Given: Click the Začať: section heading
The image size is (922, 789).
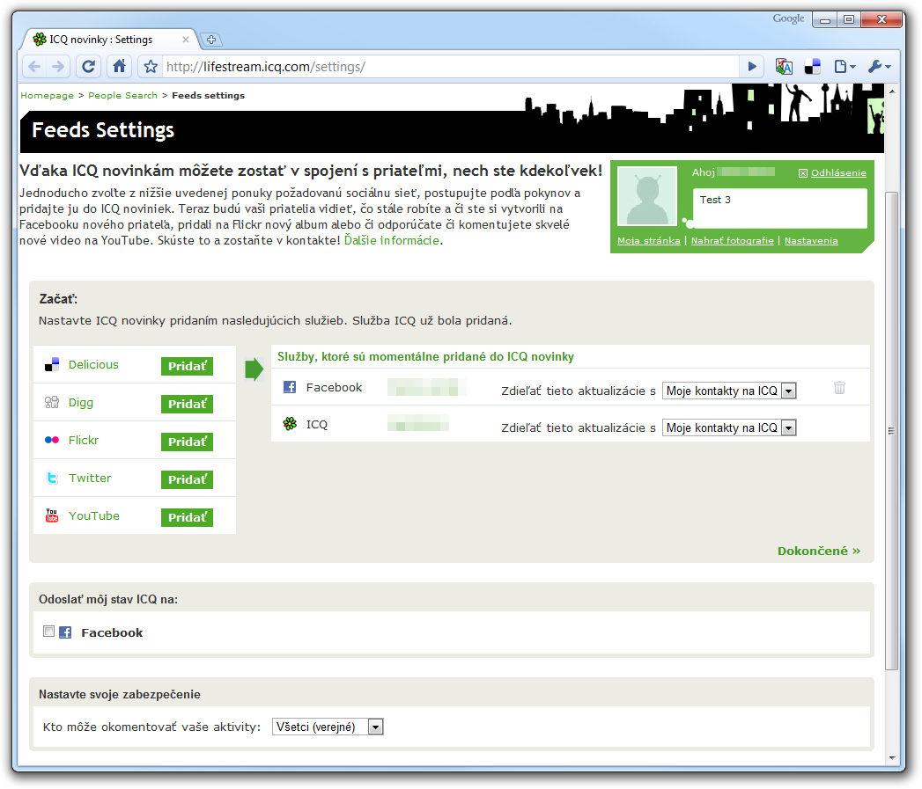Looking at the screenshot, I should click(58, 299).
